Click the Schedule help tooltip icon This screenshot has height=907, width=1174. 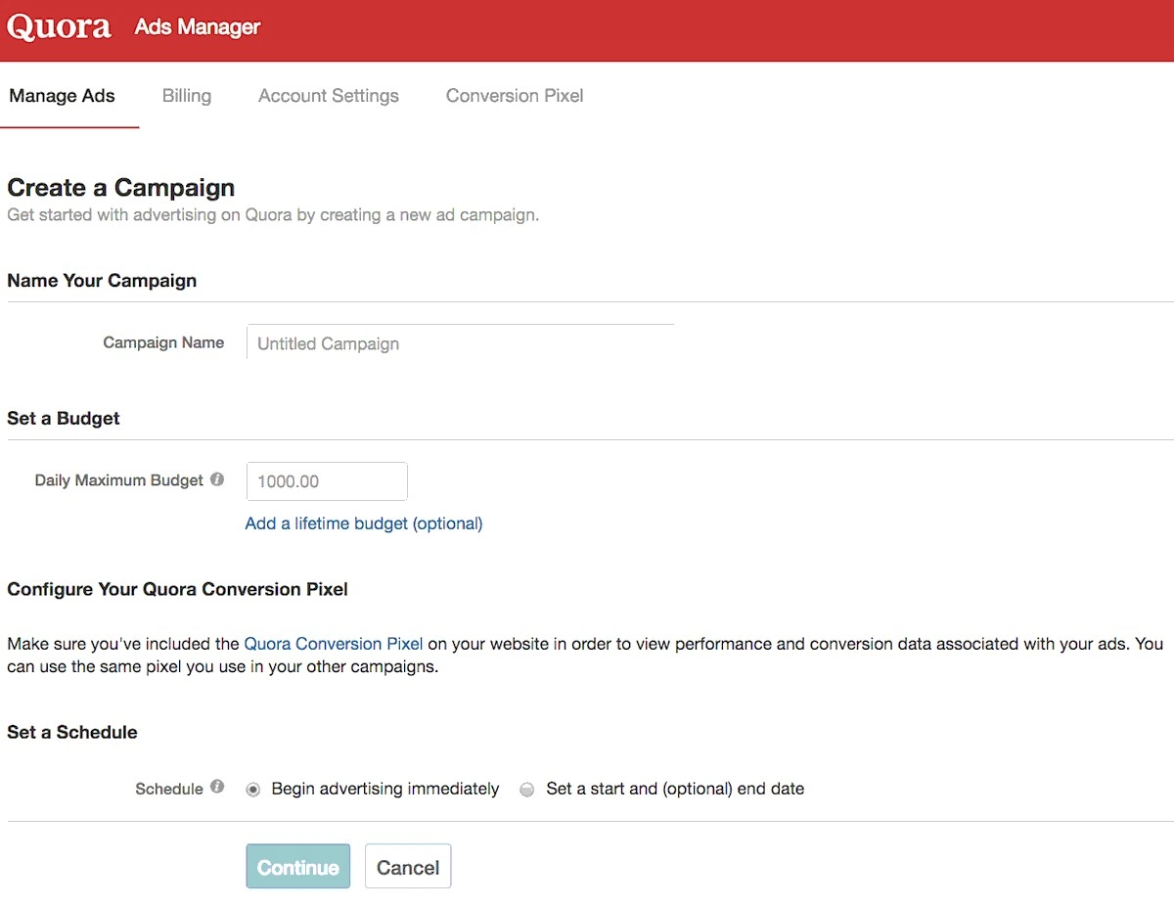pos(217,787)
